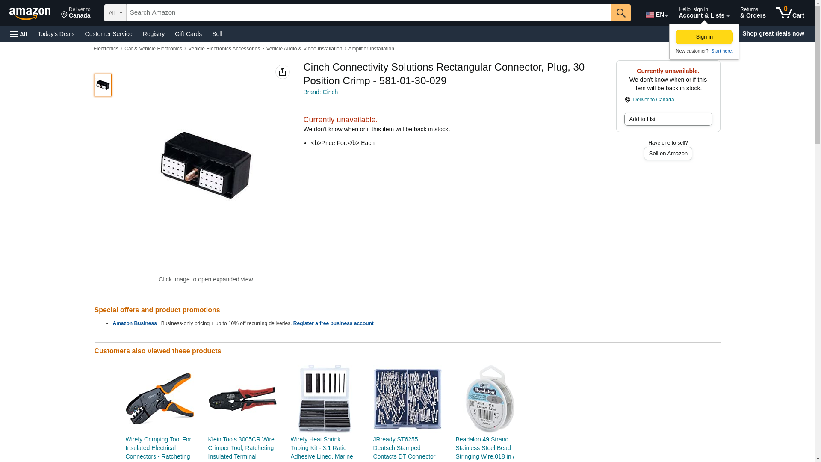
Task: Focus the Search Amazon input field
Action: pos(369,13)
